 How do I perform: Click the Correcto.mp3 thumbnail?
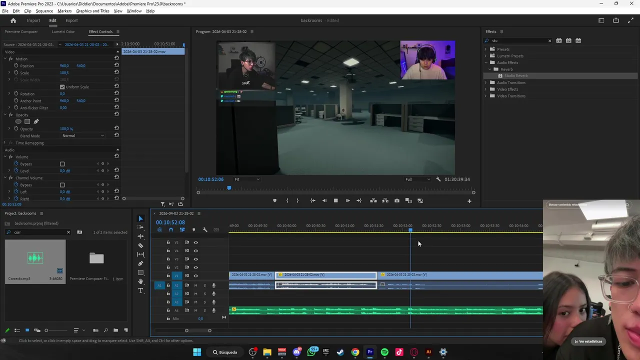(35, 257)
